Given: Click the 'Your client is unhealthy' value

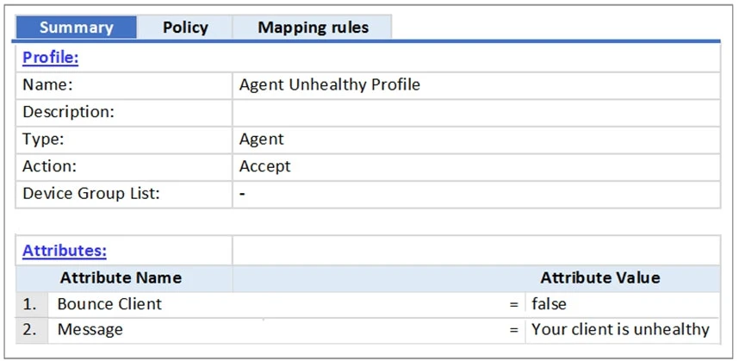Looking at the screenshot, I should coord(620,330).
